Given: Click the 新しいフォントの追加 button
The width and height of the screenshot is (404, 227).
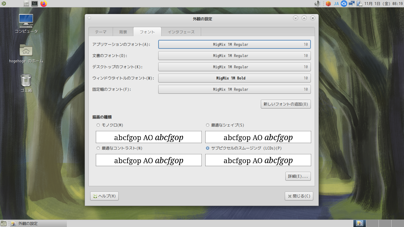Looking at the screenshot, I should pos(286,104).
